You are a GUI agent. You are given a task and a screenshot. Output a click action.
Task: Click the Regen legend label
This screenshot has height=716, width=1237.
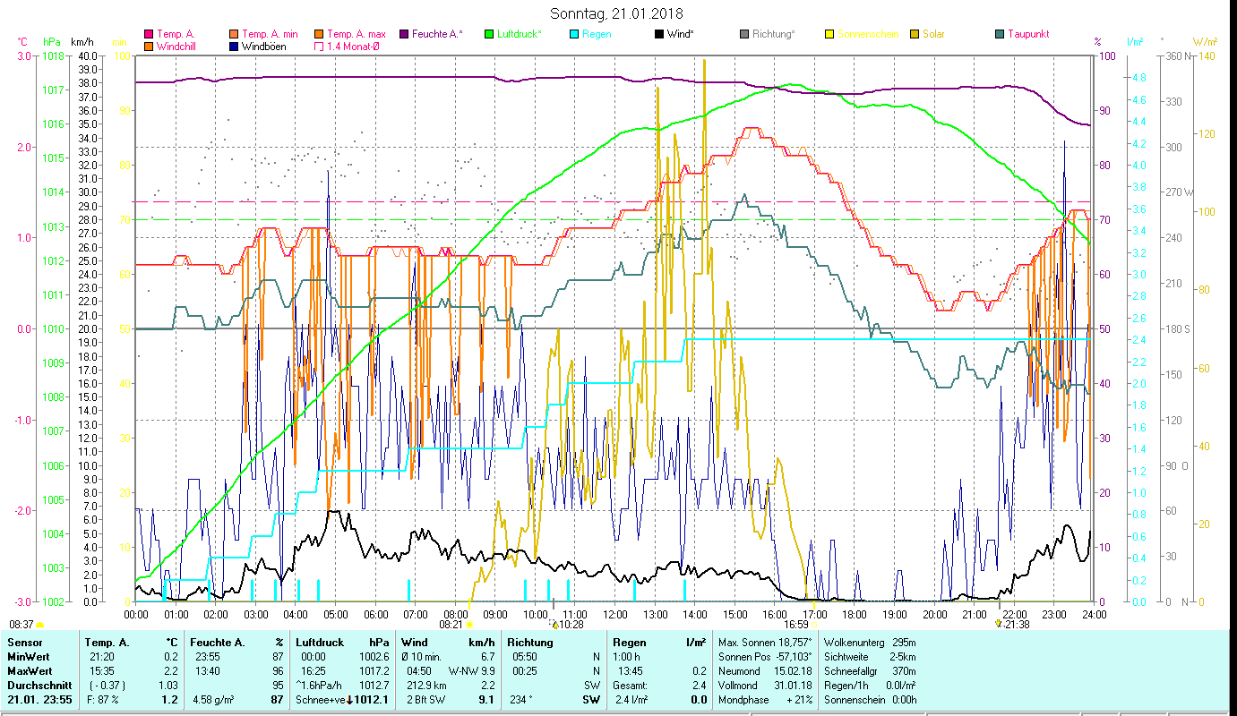coord(597,35)
